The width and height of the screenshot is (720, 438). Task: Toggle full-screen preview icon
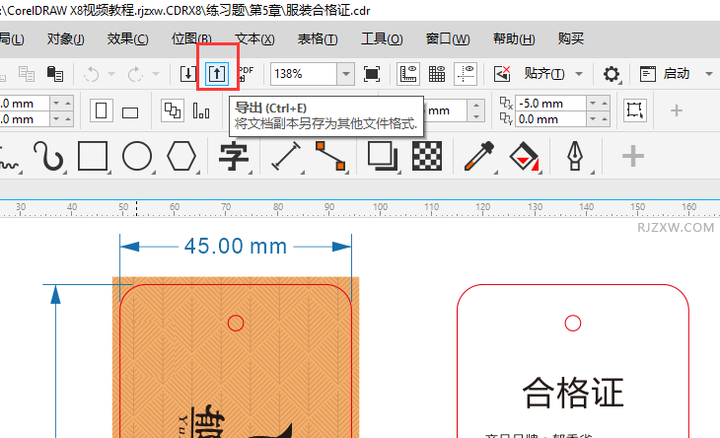click(x=372, y=73)
